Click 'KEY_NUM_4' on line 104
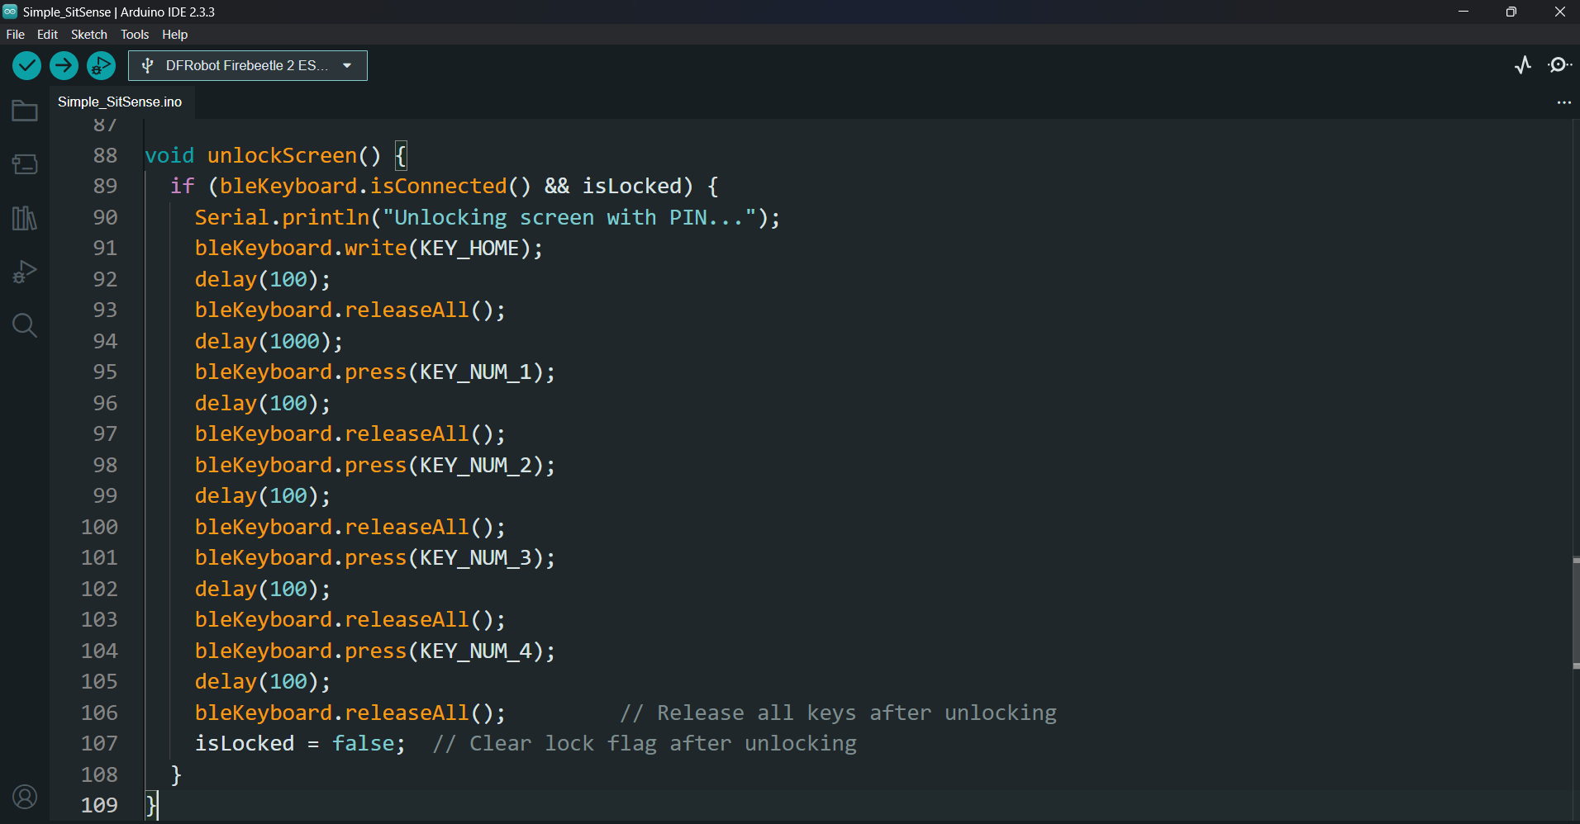 (x=476, y=651)
